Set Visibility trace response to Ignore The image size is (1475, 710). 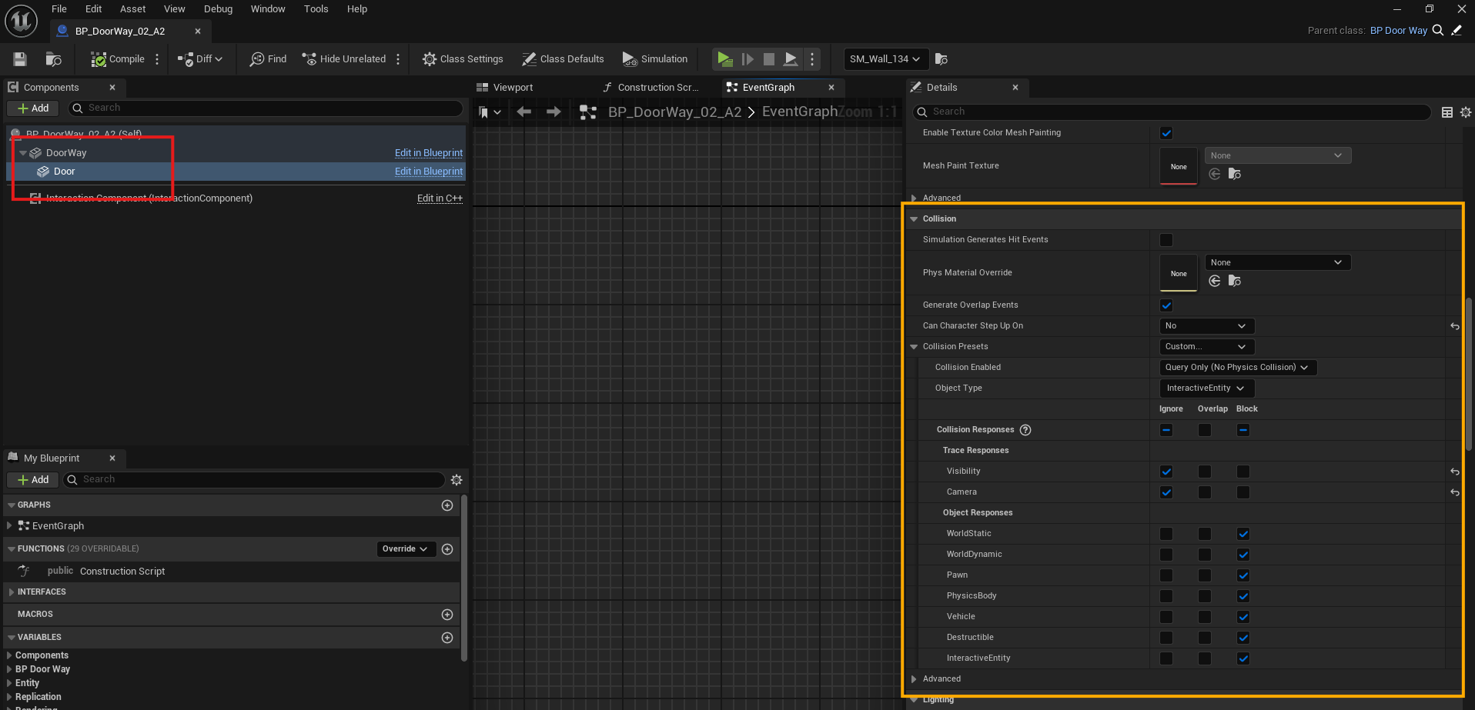tap(1166, 472)
